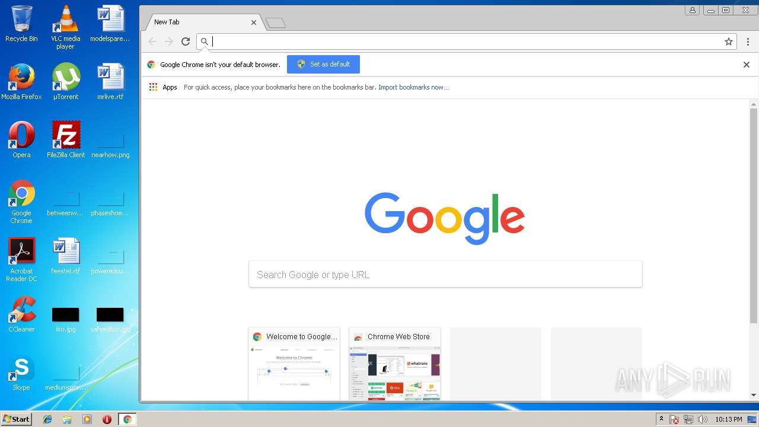Select the VLC media player icon
Image resolution: width=759 pixels, height=427 pixels.
(65, 27)
